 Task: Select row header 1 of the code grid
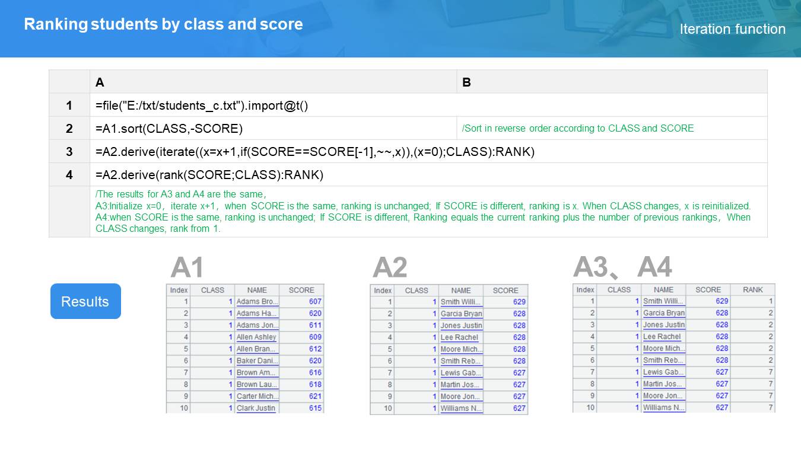[69, 105]
